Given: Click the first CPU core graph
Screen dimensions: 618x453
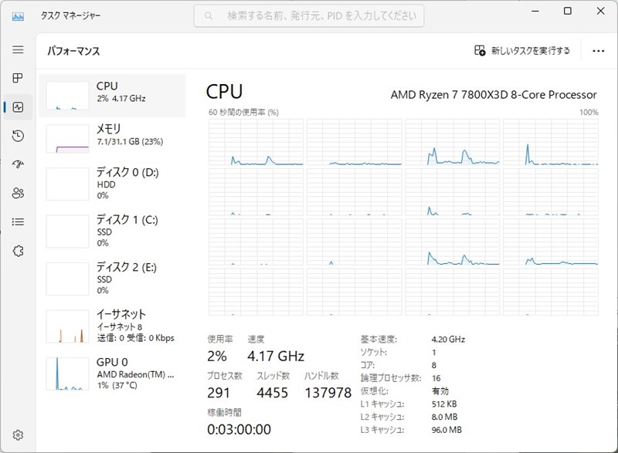Looking at the screenshot, I should (256, 143).
